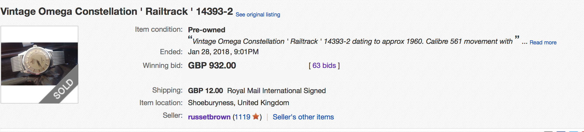Open the 'Seller's other items' link
The height and width of the screenshot is (132, 584).
coord(303,117)
